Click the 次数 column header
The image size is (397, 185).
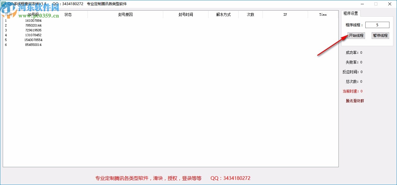(x=250, y=14)
